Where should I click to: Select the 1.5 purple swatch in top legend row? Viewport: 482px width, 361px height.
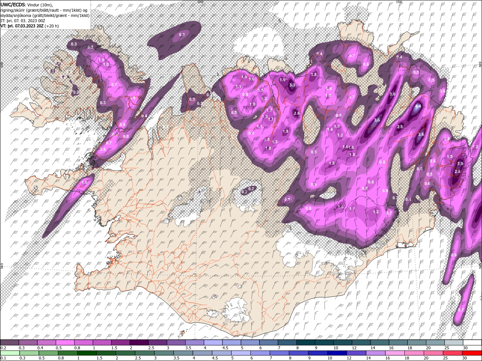[x=120, y=343]
